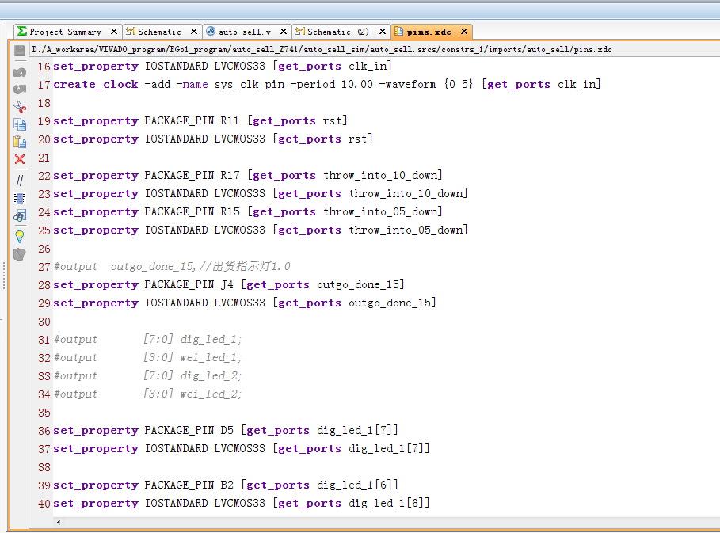Click the Undo icon in editor toolbar
Viewport: 720px width, 533px height.
(x=20, y=72)
